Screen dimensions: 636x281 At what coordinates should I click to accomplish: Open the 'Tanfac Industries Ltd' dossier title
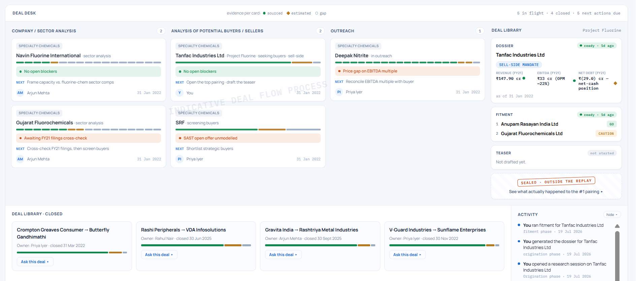[520, 55]
